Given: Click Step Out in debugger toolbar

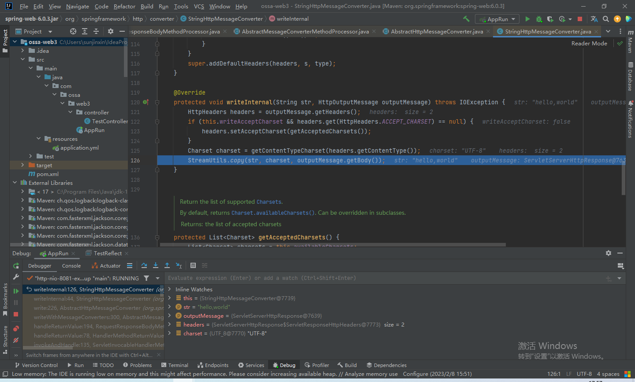Looking at the screenshot, I should [x=167, y=265].
